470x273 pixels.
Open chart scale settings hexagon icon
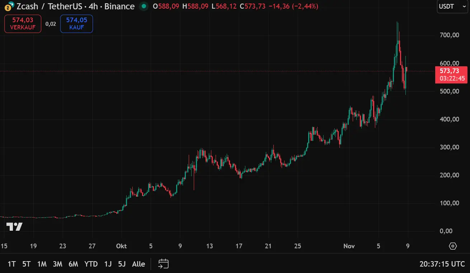453,246
